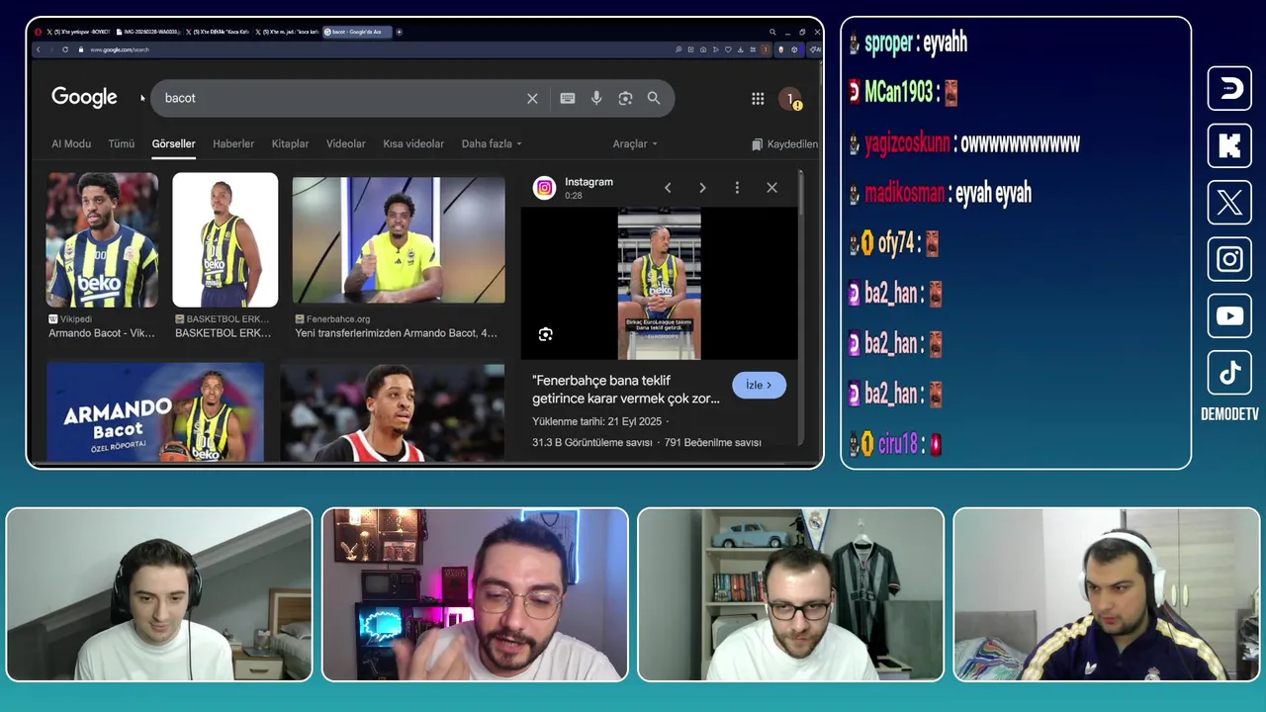This screenshot has width=1266, height=712.
Task: Switch to 'X'te yetispor' browser tab
Action: point(79,32)
